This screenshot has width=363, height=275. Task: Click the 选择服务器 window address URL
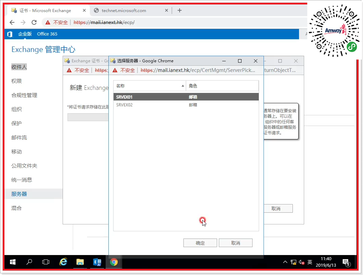coord(198,70)
